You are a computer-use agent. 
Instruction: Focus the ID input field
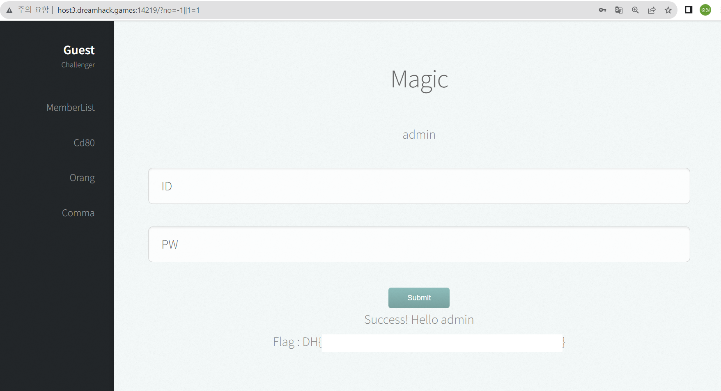click(419, 186)
